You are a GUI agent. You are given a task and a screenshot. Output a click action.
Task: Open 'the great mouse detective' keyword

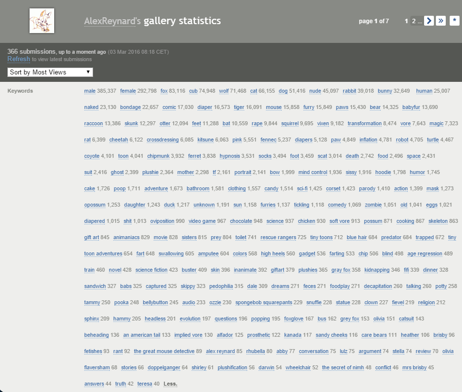(x=164, y=351)
